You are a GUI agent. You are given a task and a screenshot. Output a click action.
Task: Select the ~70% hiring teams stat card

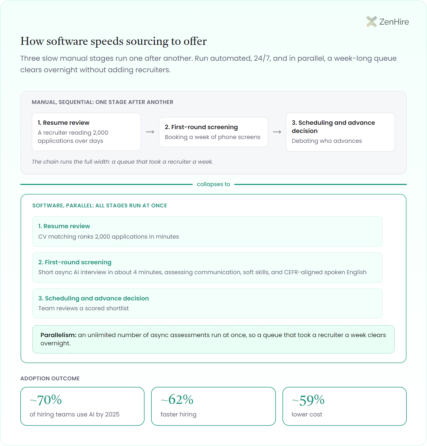(82, 406)
